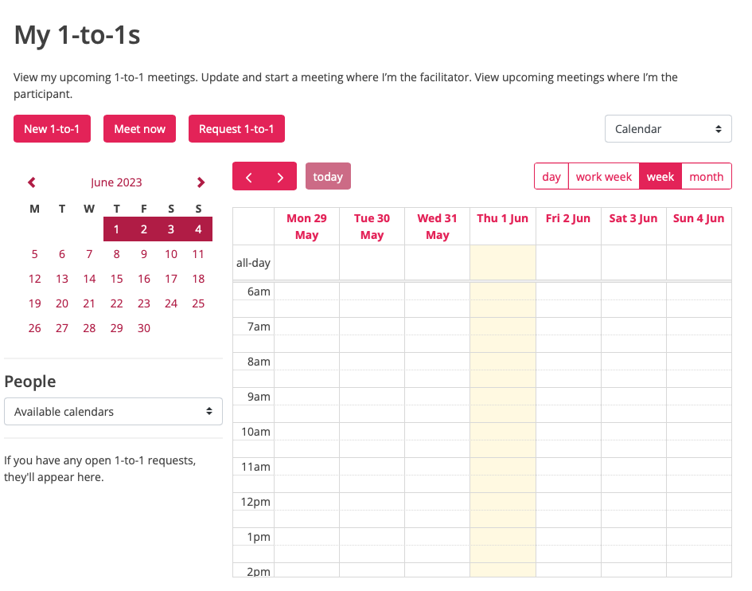
Task: Expand the Available calendars dropdown
Action: pyautogui.click(x=113, y=412)
